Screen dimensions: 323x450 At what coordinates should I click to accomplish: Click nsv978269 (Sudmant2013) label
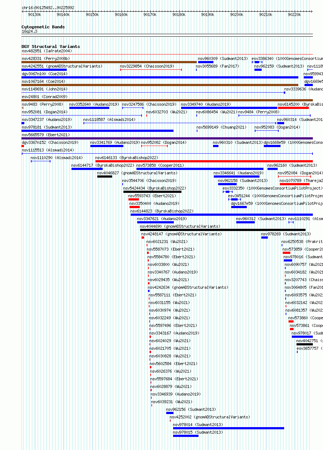(x=286, y=234)
